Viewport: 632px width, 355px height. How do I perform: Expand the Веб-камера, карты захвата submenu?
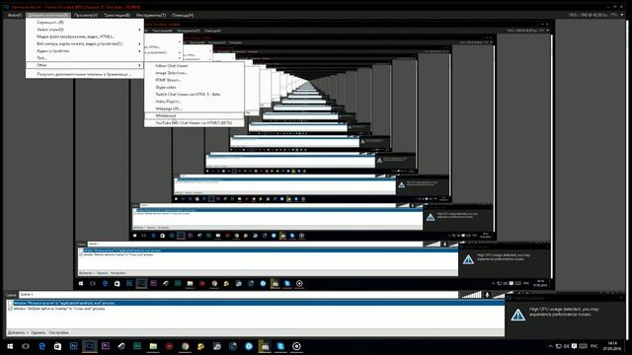84,43
